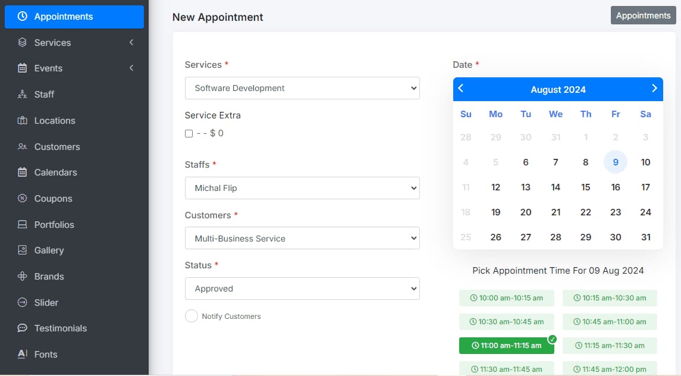Image resolution: width=681 pixels, height=376 pixels.
Task: Open Calendars from the sidebar menu
Action: tap(55, 173)
